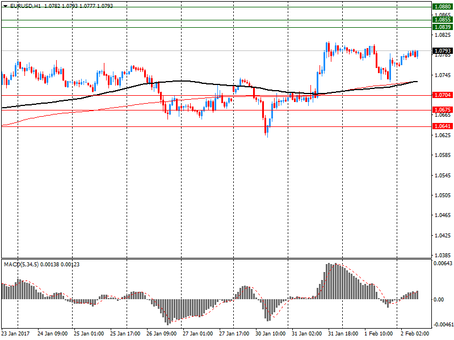The height and width of the screenshot is (340, 454).
Task: Select the red 1.0704 support level label
Action: pyautogui.click(x=443, y=95)
